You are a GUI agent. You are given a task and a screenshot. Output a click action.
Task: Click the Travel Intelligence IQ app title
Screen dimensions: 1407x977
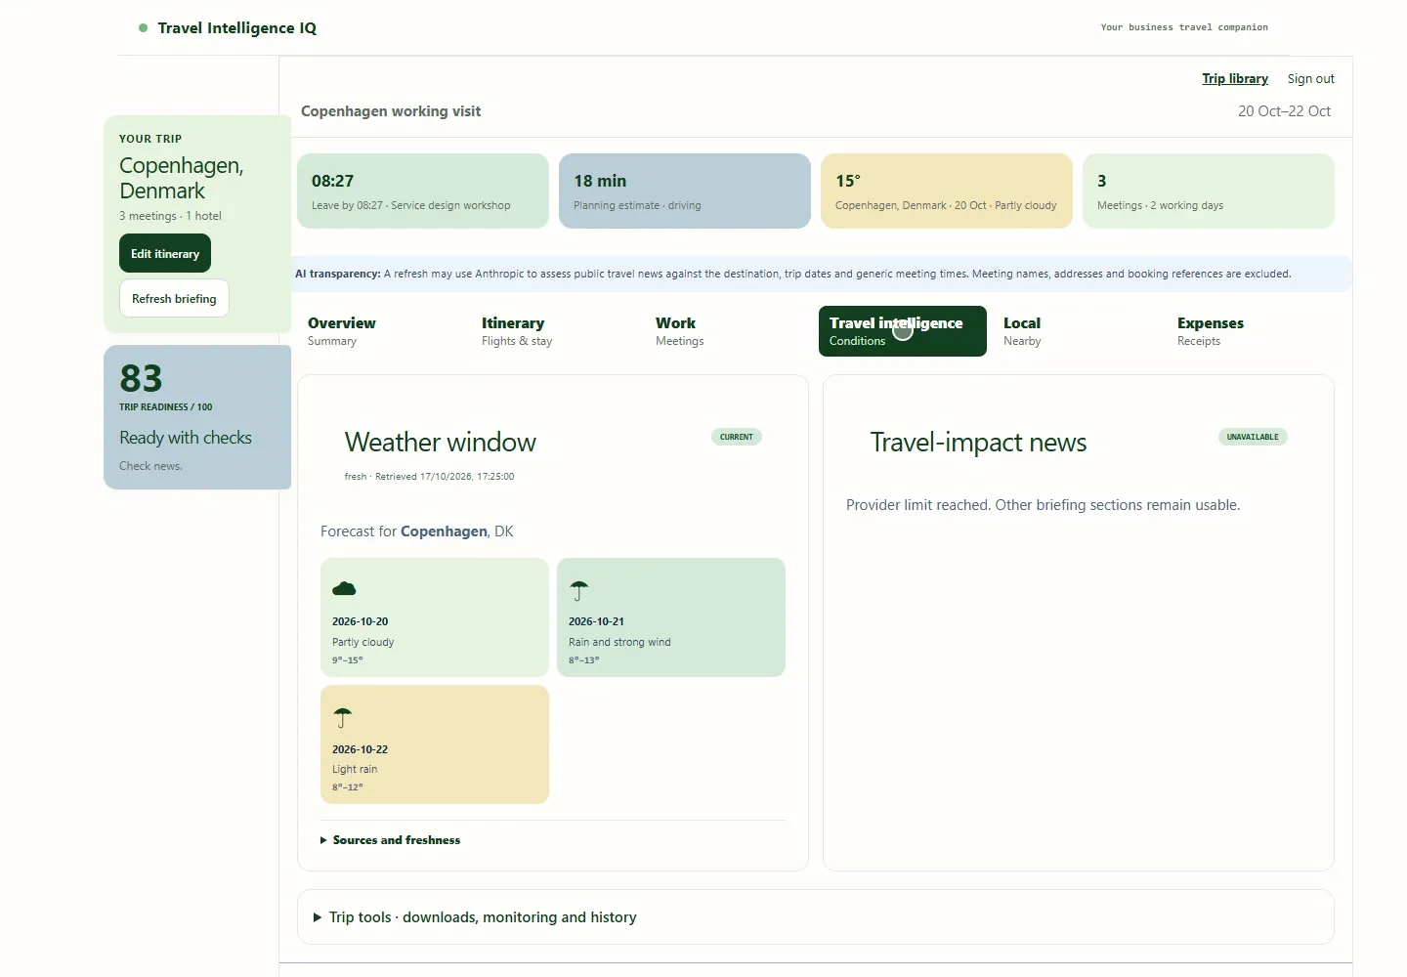(237, 28)
